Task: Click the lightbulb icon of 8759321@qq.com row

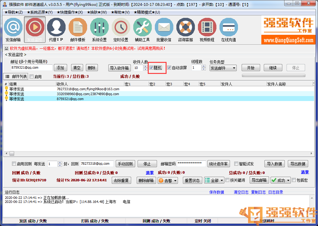Action: click(6, 99)
